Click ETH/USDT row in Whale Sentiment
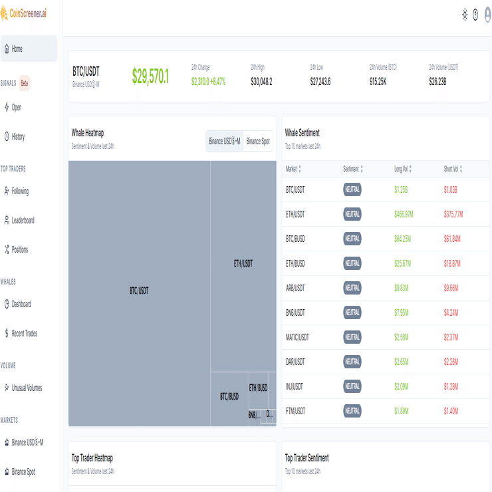 point(386,214)
